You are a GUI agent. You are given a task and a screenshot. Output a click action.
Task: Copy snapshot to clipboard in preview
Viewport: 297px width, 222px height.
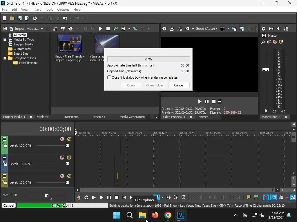[234, 29]
